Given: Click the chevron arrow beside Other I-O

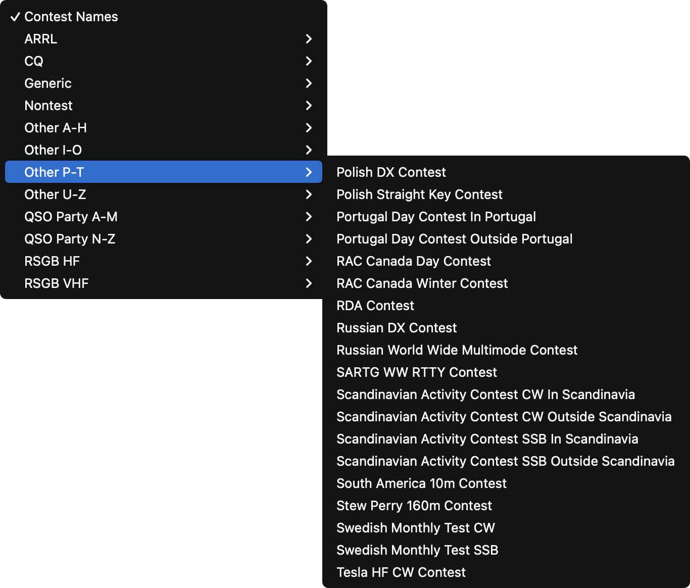Looking at the screenshot, I should 309,150.
